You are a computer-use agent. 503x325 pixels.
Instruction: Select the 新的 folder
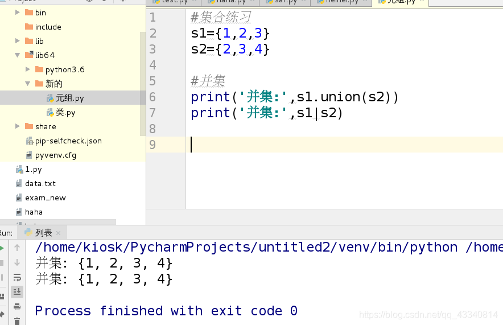pyautogui.click(x=49, y=84)
